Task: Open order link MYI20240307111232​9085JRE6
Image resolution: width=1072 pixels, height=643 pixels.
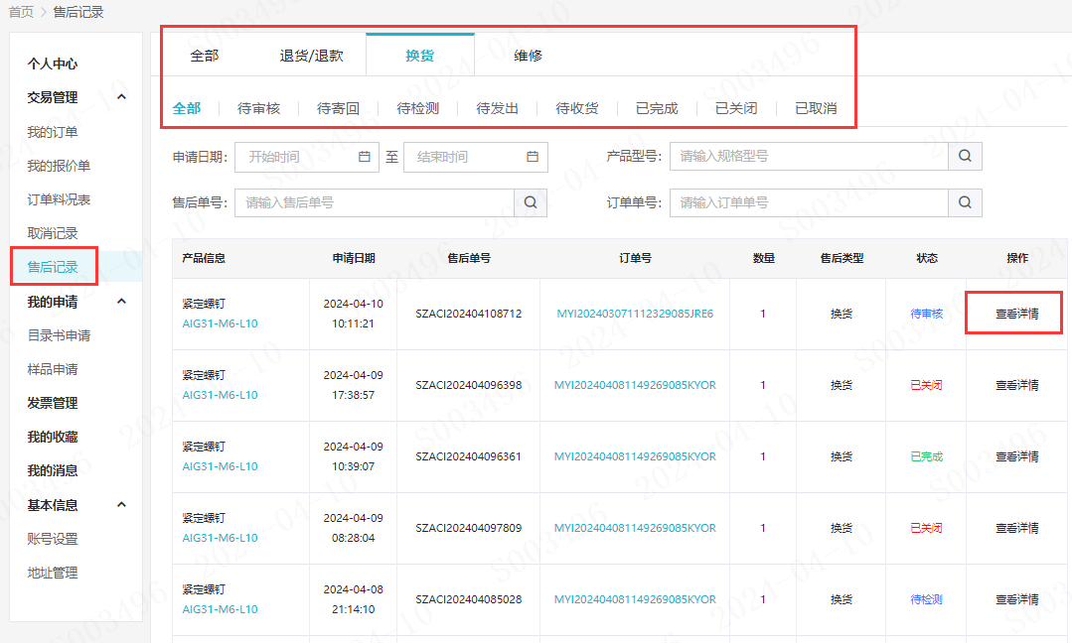Action: coord(635,314)
